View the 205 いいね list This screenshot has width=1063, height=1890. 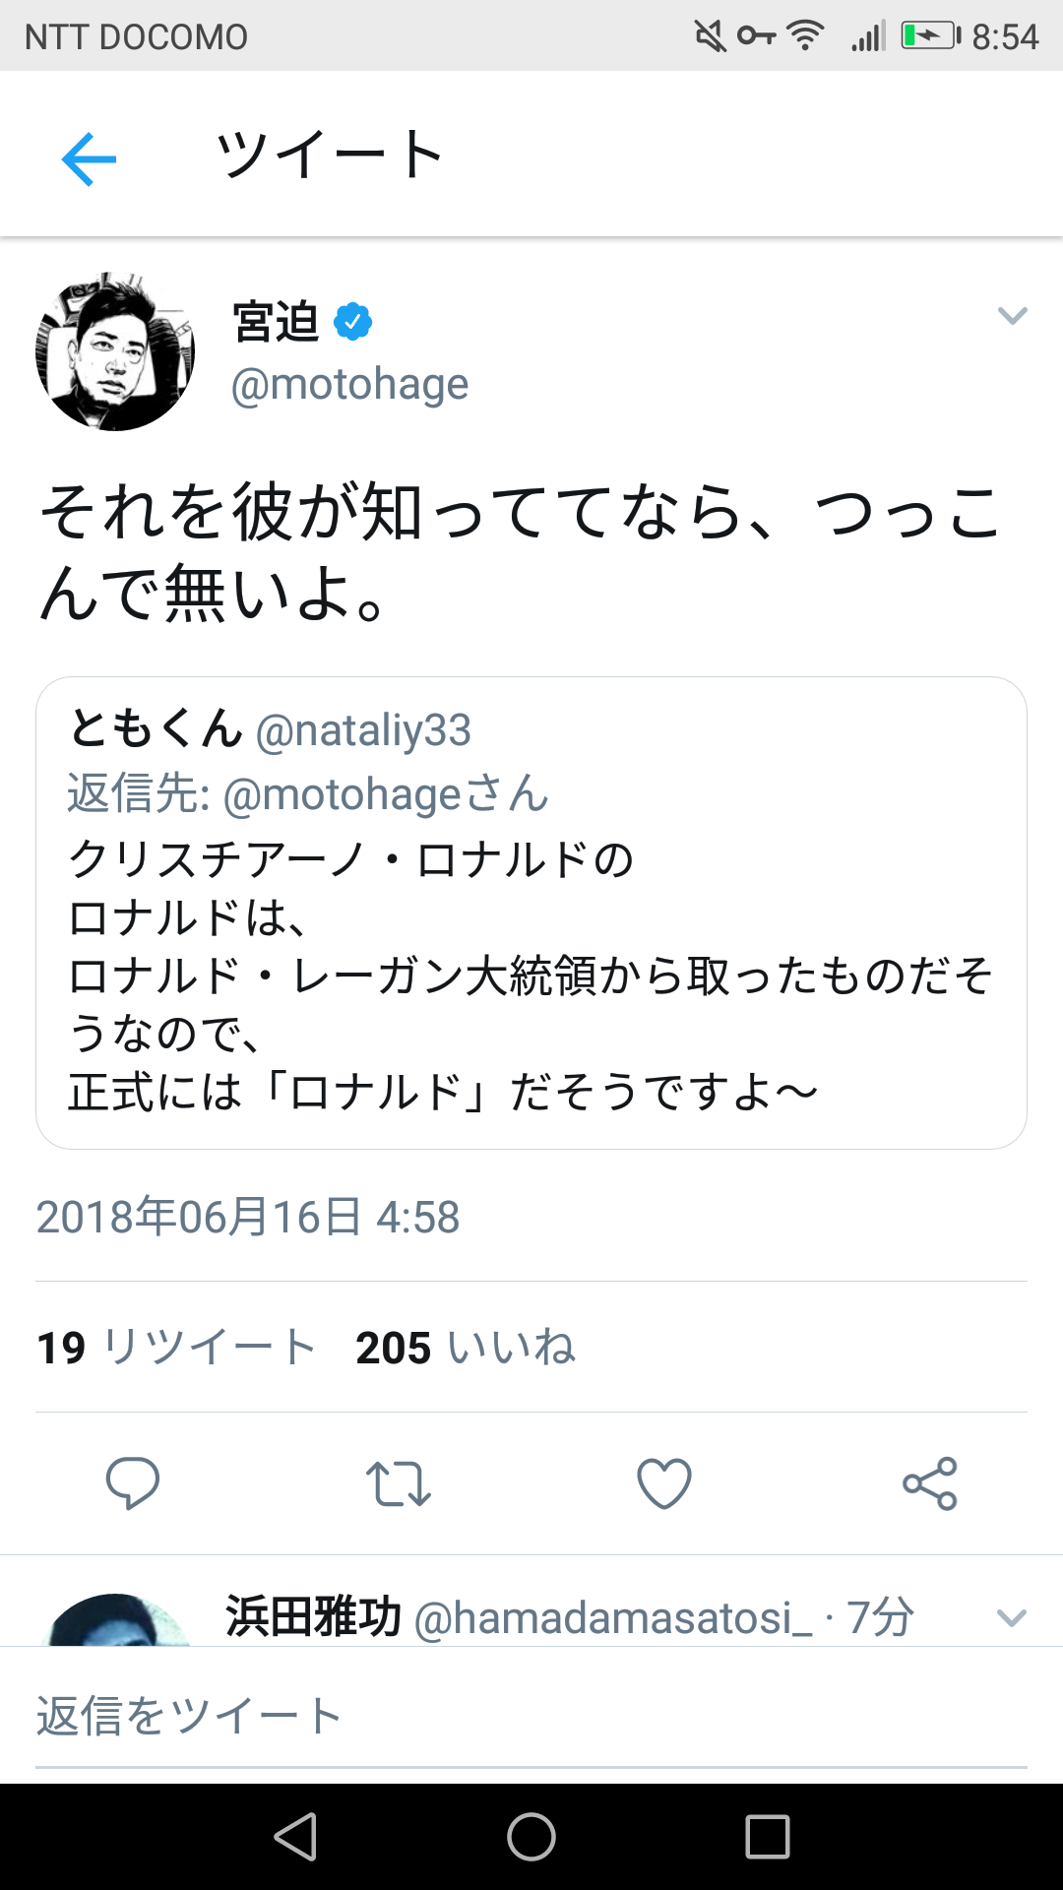tap(466, 1347)
